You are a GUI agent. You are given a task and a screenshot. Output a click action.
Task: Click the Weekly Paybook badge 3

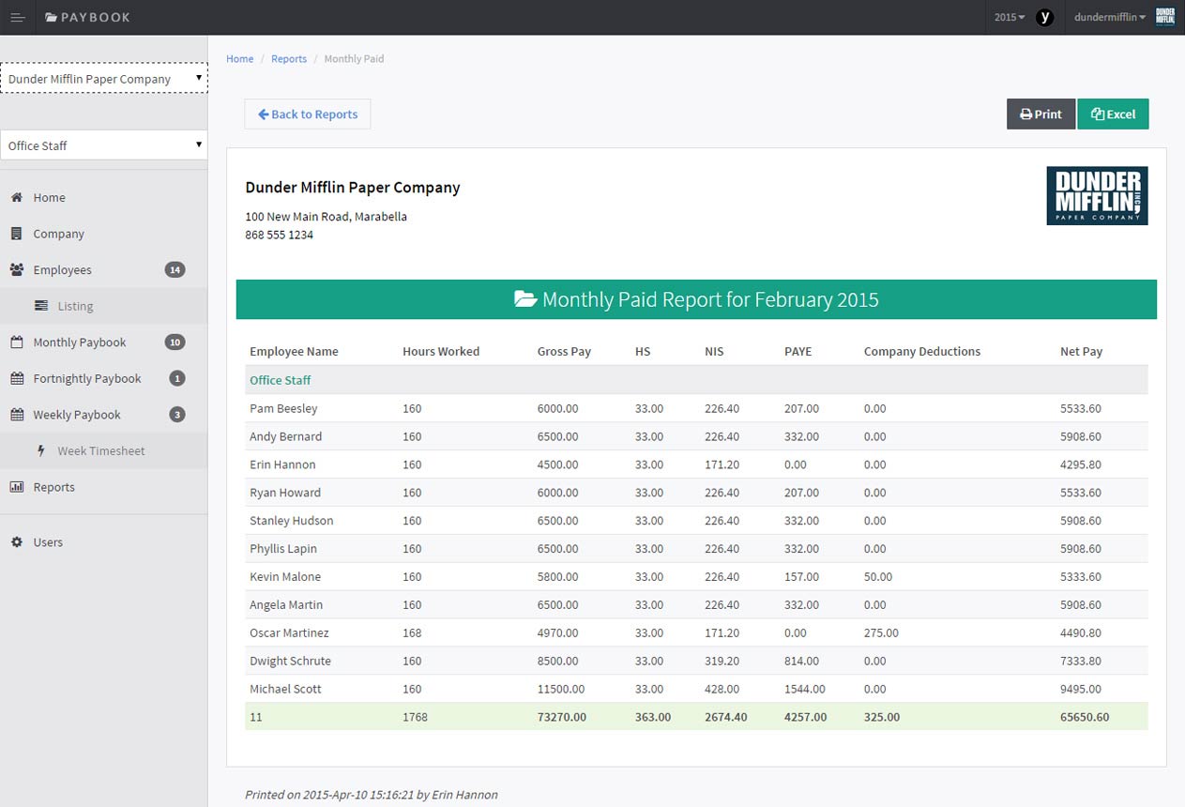tap(177, 415)
